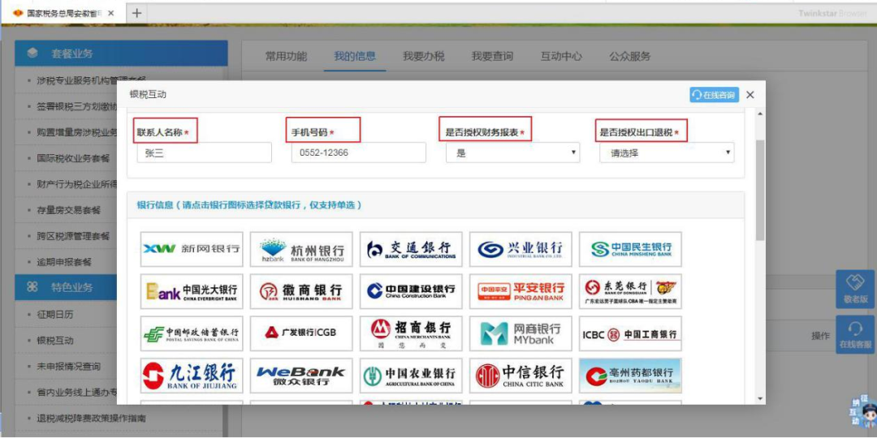877x438 pixels.
Task: Open 跨区税源管理套餐 in sidebar
Action: [73, 236]
